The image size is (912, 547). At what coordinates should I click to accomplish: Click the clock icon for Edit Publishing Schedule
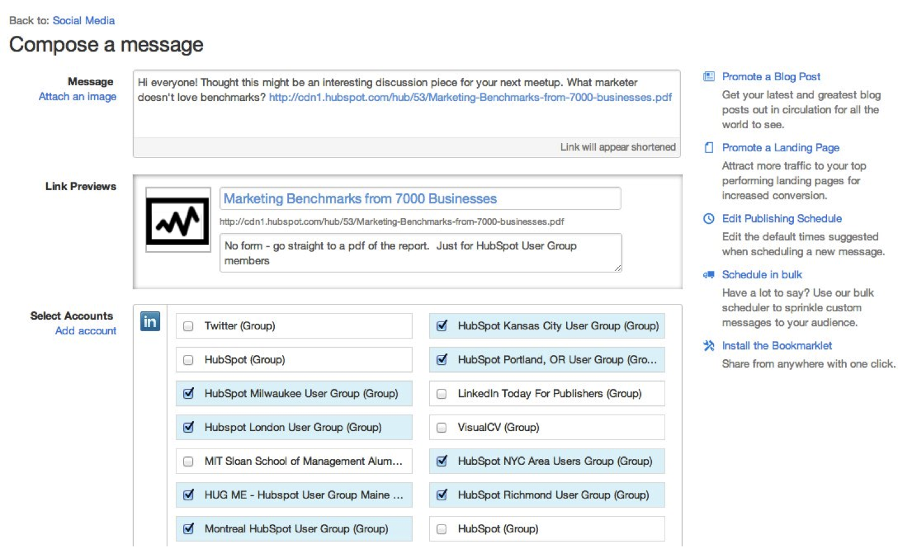[x=708, y=219]
